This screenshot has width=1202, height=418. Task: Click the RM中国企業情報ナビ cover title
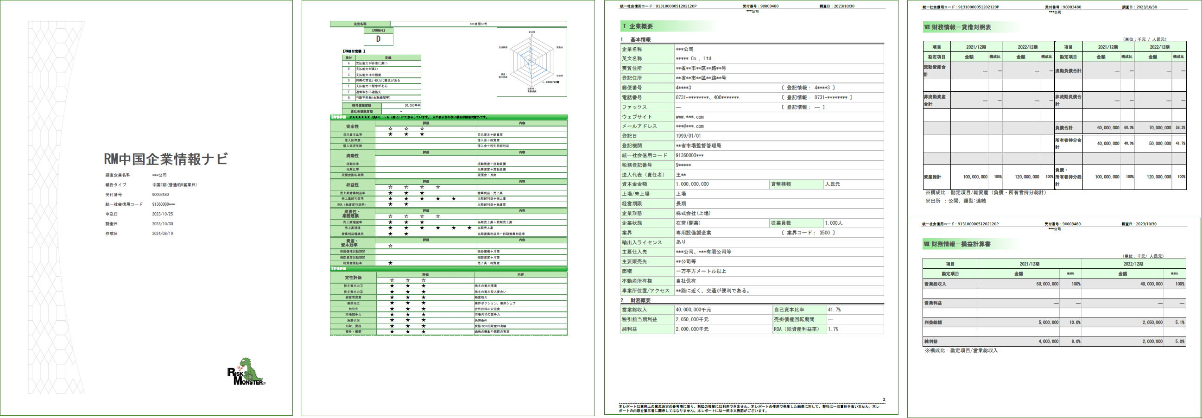(x=165, y=159)
